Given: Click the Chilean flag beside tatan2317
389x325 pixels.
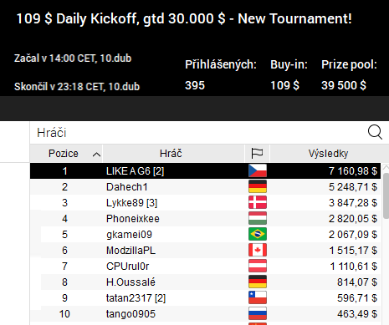Looking at the screenshot, I should 258,297.
